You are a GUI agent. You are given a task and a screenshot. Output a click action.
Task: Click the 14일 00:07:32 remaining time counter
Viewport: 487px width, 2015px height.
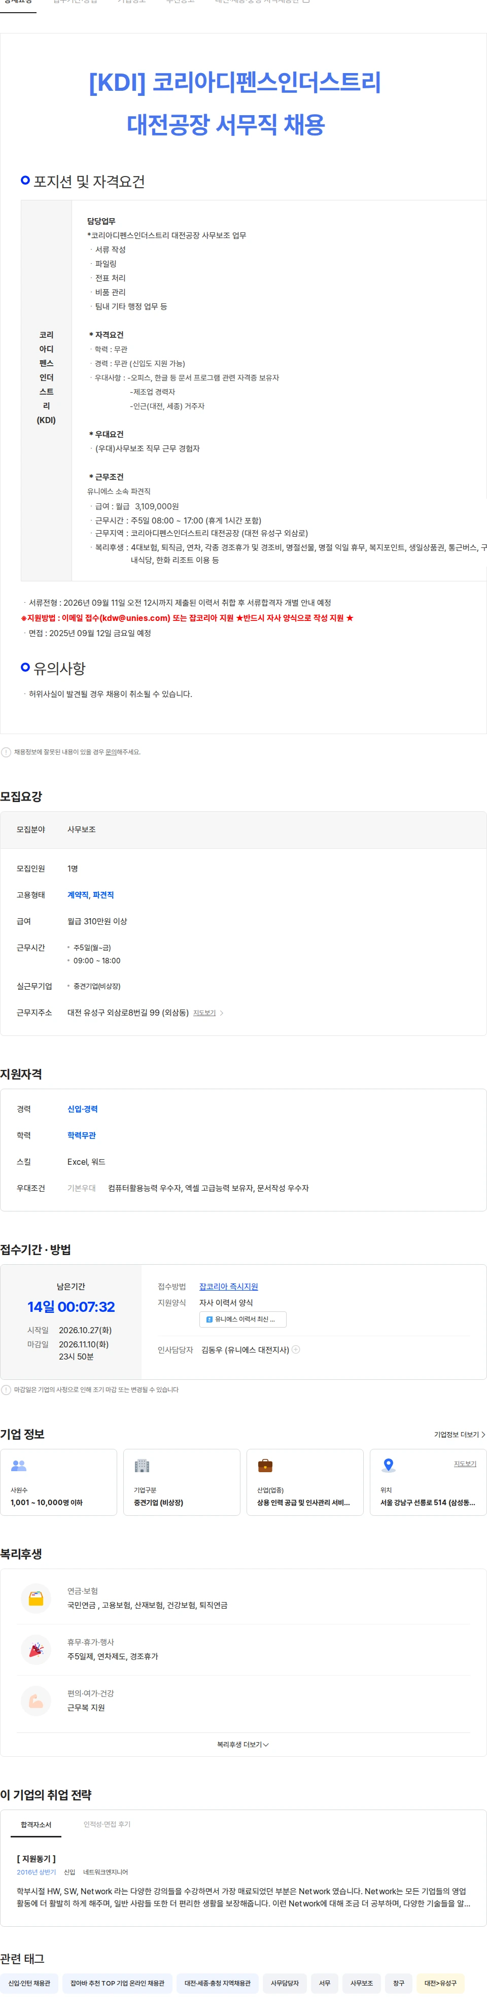[71, 1306]
